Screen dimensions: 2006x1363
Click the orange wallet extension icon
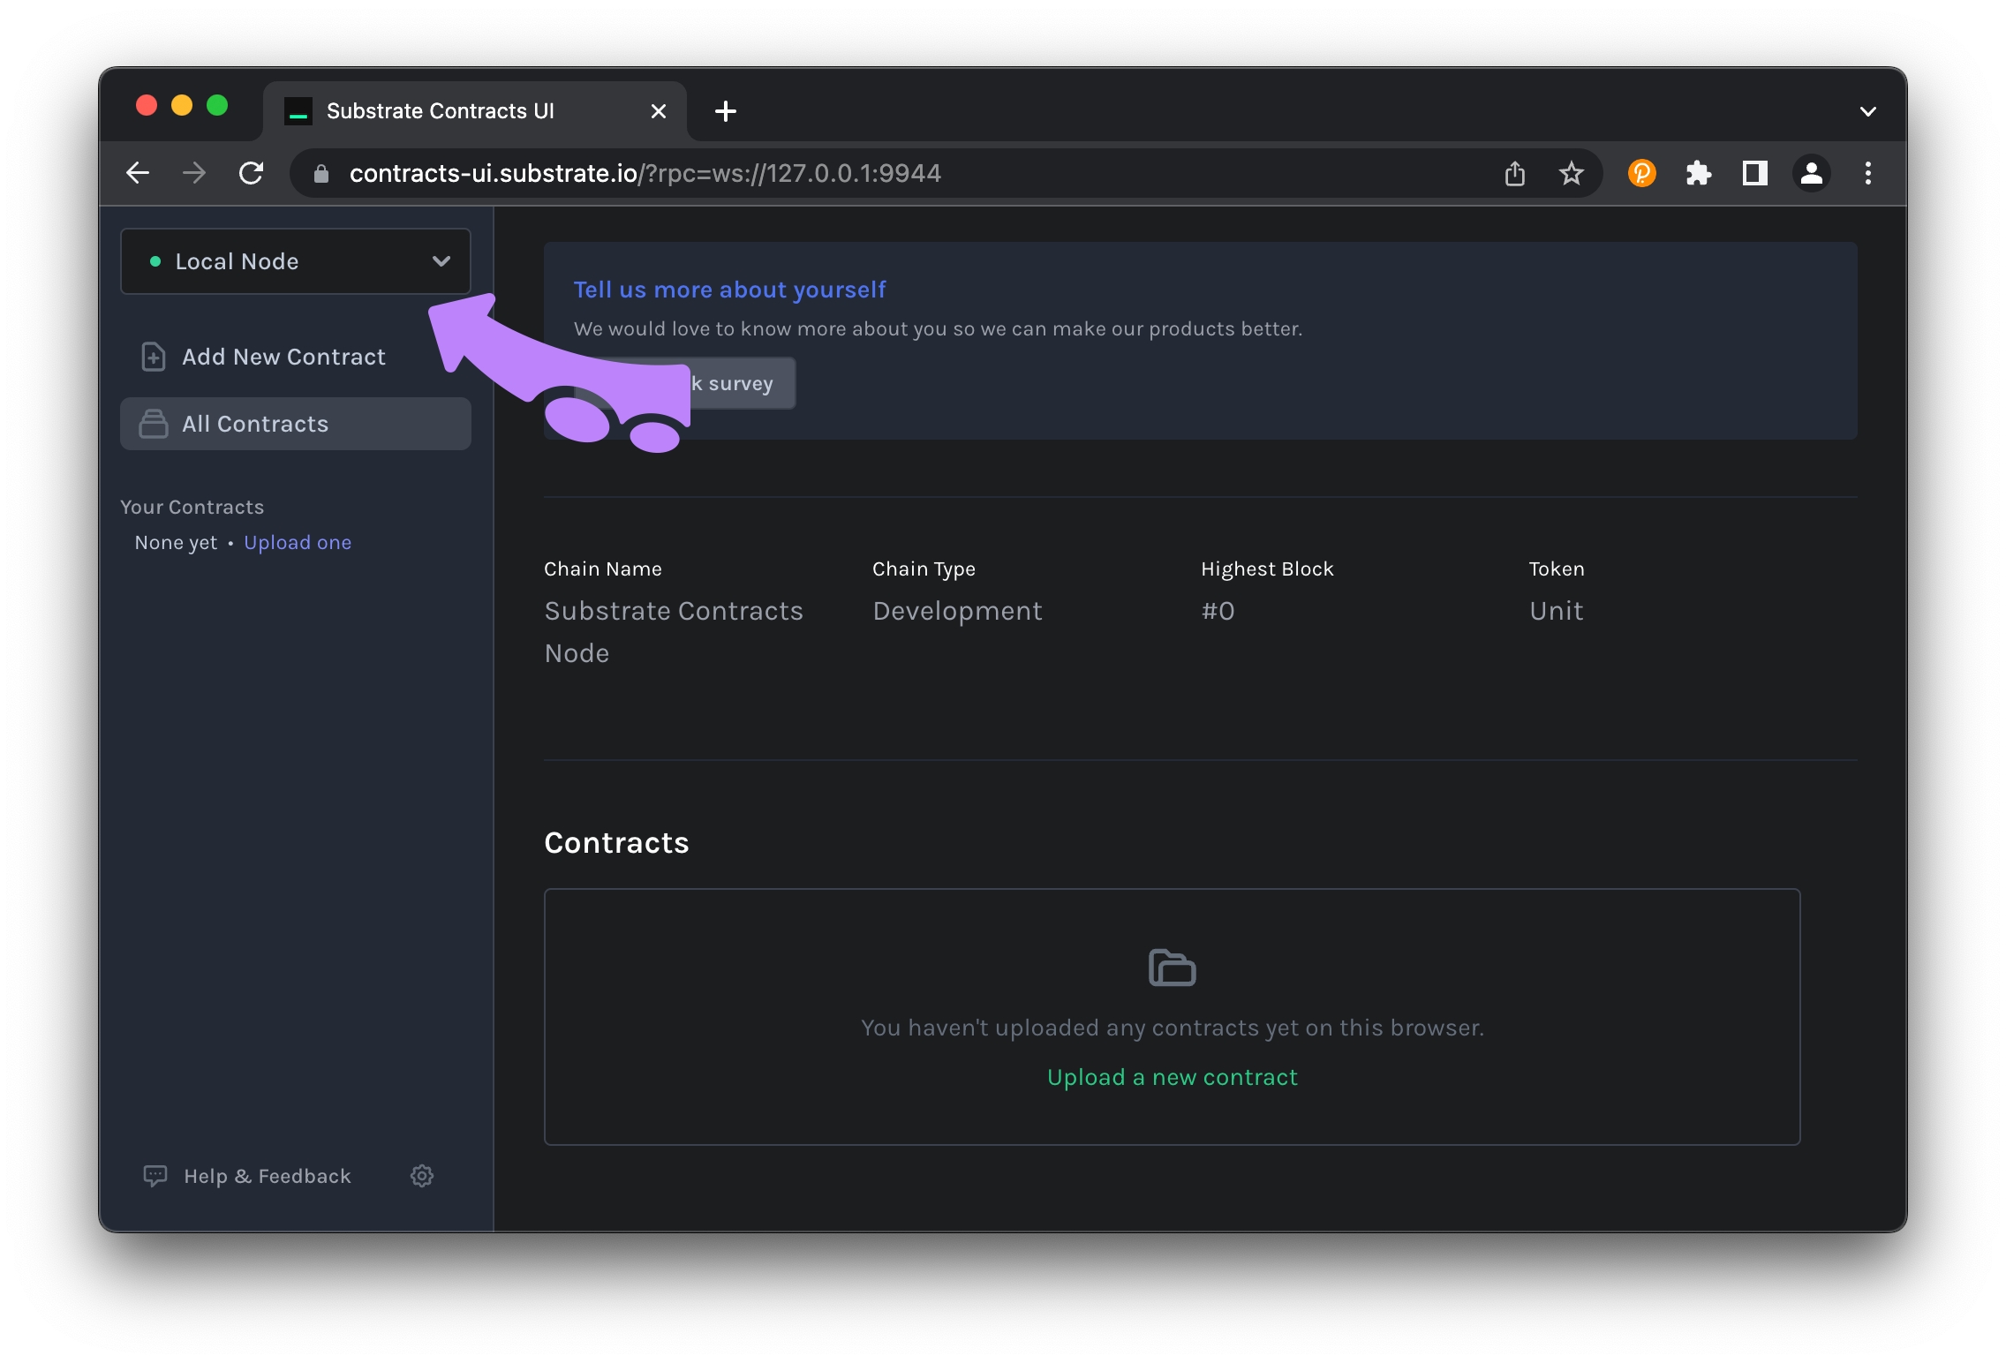pyautogui.click(x=1641, y=173)
